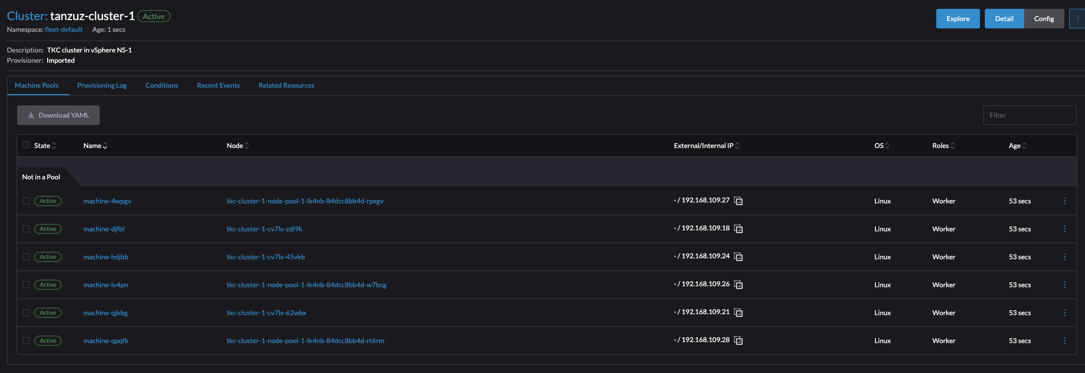This screenshot has height=373, width=1085.
Task: Open fleet-default namespace link
Action: pyautogui.click(x=64, y=29)
